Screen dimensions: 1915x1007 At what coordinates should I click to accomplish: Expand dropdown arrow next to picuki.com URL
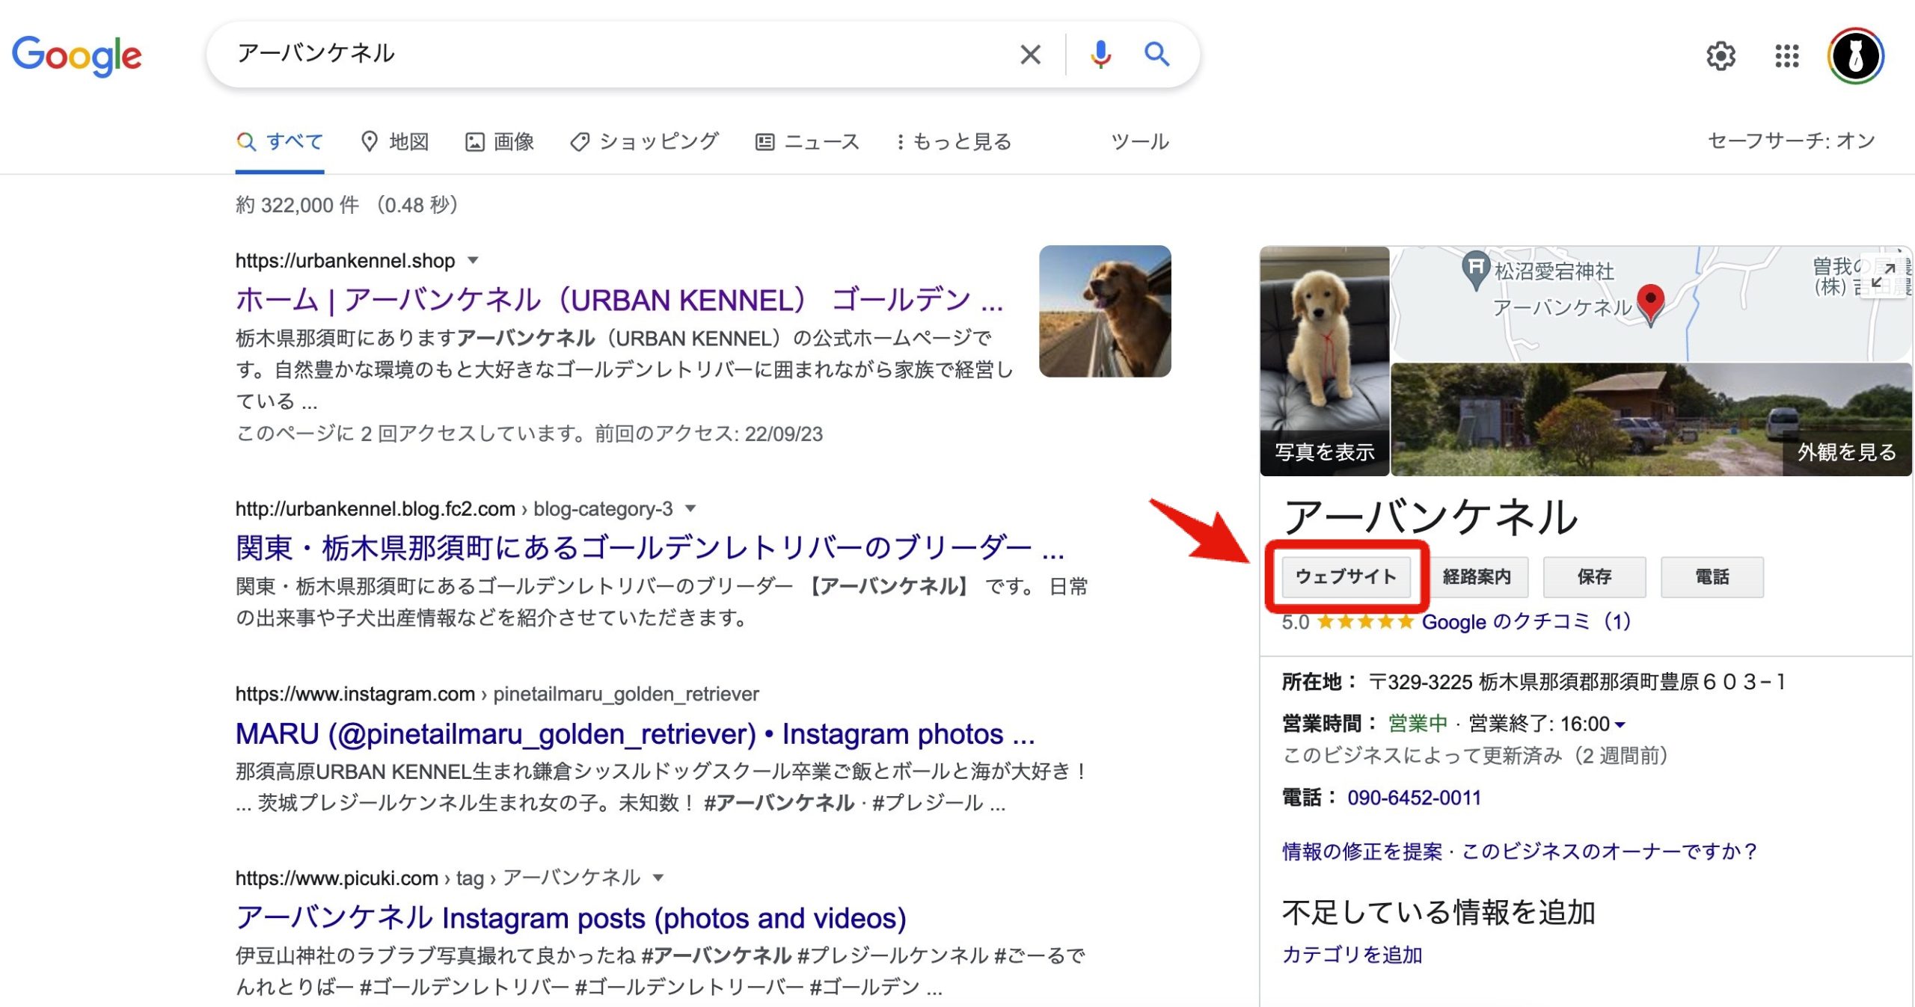point(658,877)
